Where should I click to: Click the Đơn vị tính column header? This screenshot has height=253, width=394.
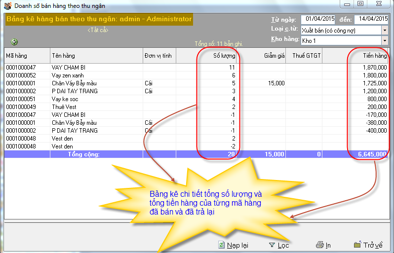point(158,56)
